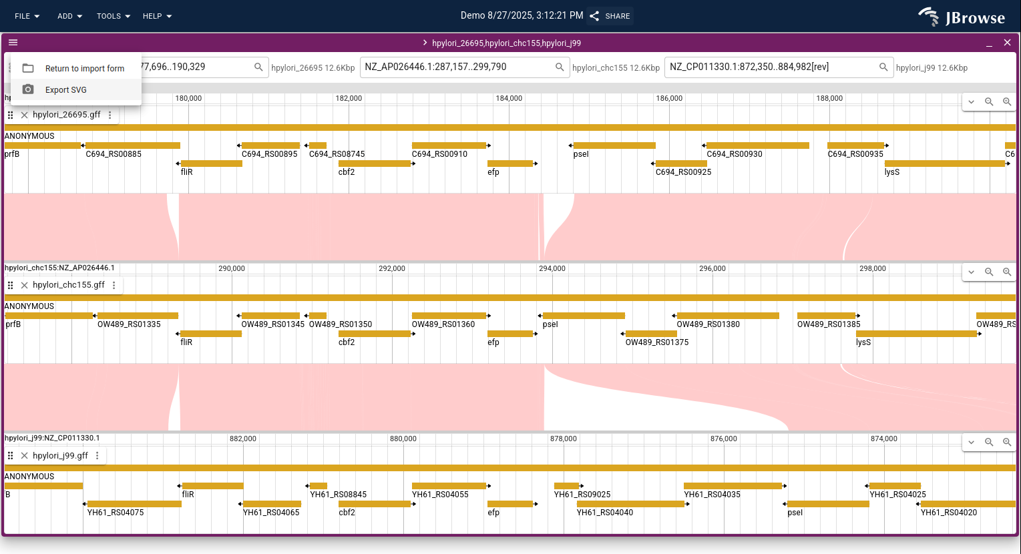This screenshot has height=554, width=1021.
Task: Grab drag handle of hpylori_chc155.gff track
Action: [11, 285]
